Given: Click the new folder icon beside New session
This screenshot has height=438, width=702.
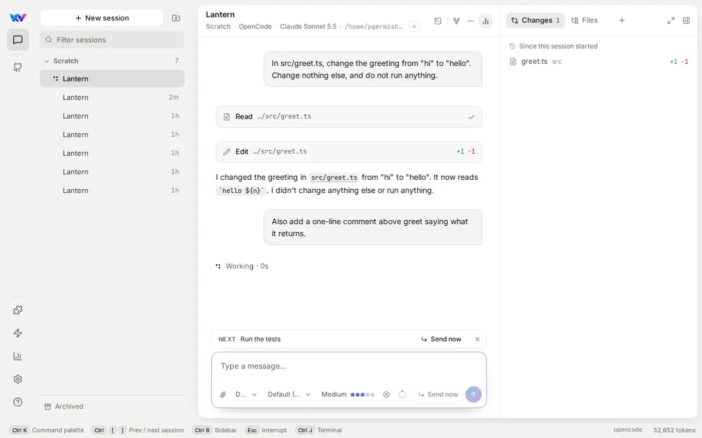Looking at the screenshot, I should coord(176,18).
